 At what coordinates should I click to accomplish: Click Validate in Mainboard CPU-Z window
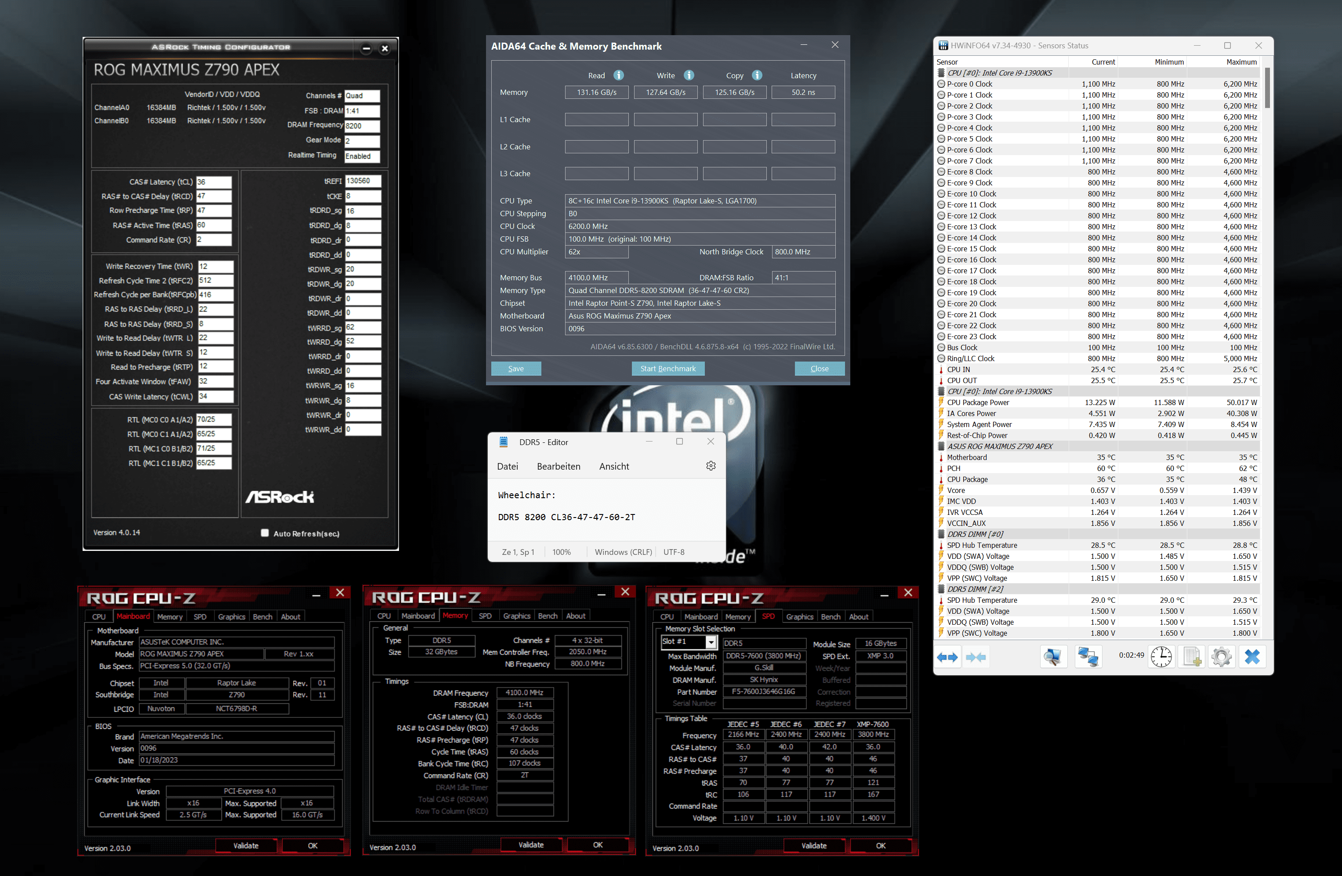pos(246,846)
